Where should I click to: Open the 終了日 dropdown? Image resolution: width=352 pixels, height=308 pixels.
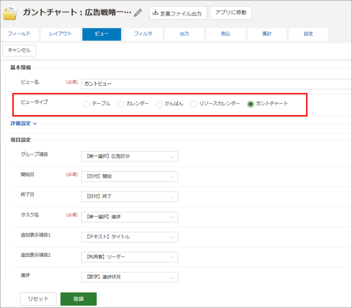click(130, 197)
